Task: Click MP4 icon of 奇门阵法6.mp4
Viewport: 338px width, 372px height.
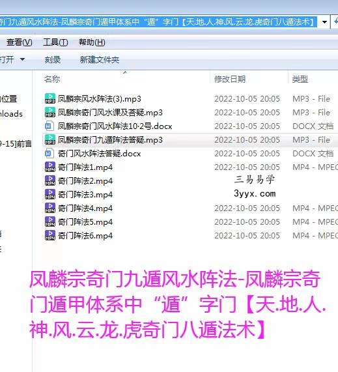Action: [x=49, y=236]
